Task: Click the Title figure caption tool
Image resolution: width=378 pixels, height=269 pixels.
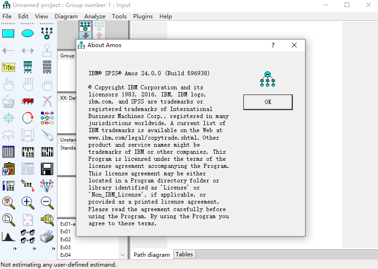Action: (8, 67)
